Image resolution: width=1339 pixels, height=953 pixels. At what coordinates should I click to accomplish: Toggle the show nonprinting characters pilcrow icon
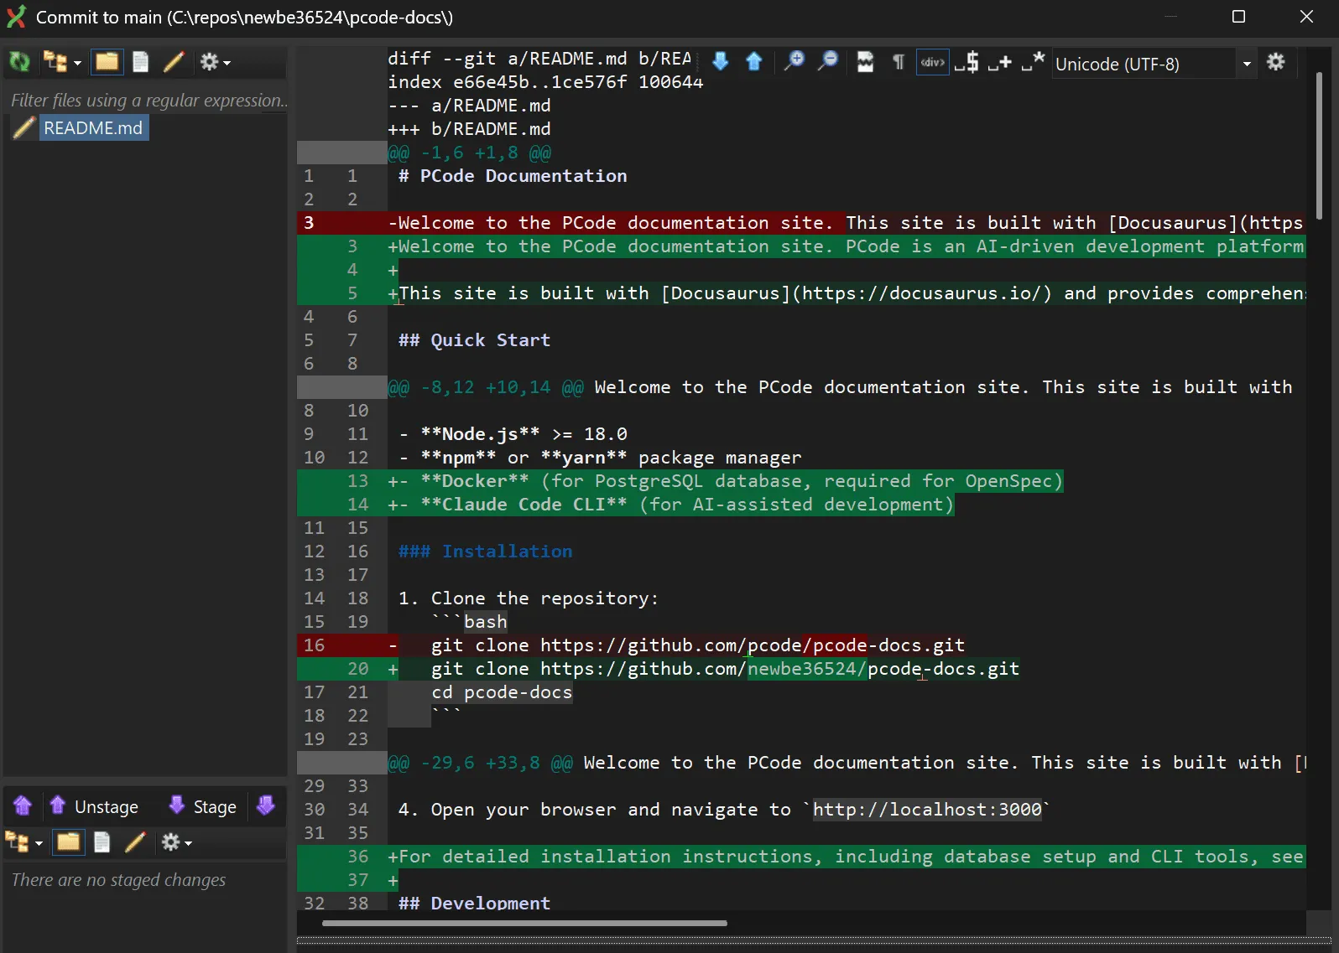[x=899, y=61]
